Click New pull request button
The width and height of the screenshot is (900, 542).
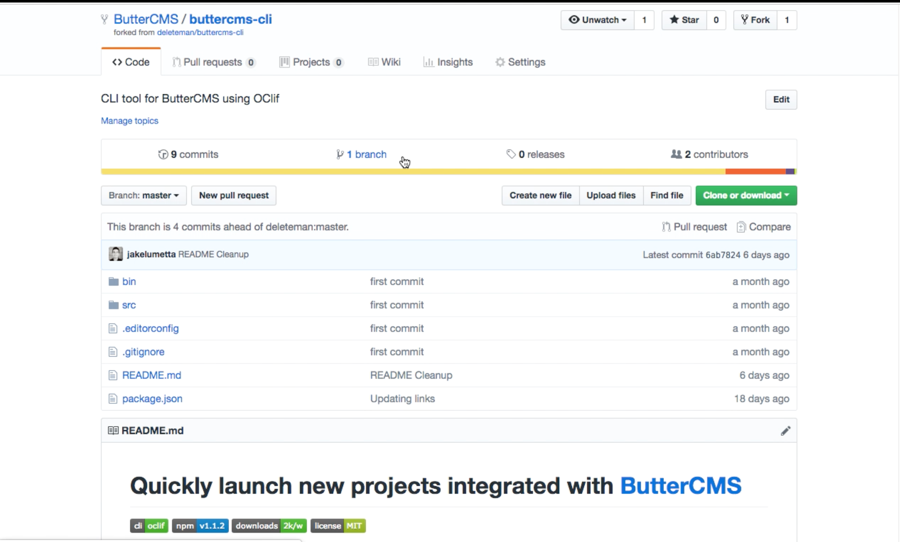tap(233, 195)
